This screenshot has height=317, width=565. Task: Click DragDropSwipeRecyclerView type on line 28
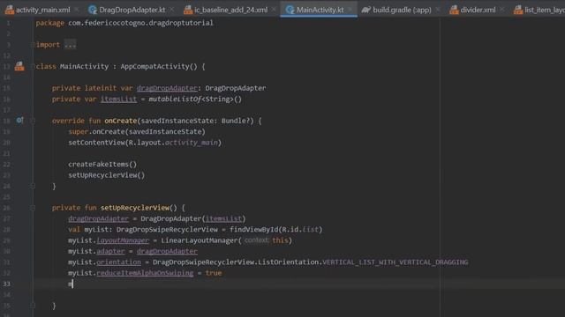coord(167,229)
